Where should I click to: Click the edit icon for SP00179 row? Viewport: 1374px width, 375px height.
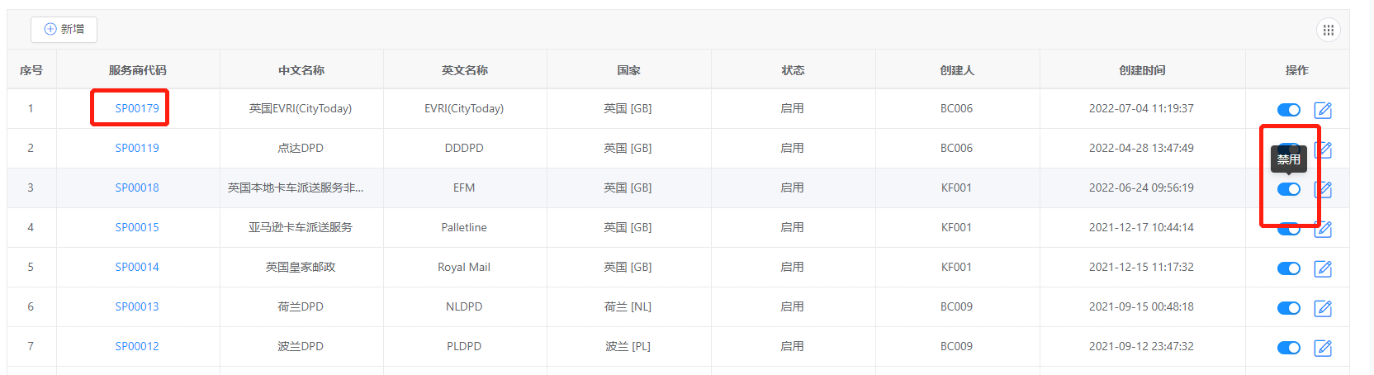pos(1323,110)
